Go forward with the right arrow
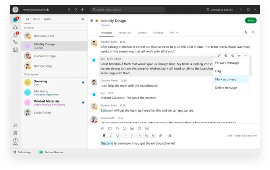Viewport: 270px width, 170px height. 76,10
